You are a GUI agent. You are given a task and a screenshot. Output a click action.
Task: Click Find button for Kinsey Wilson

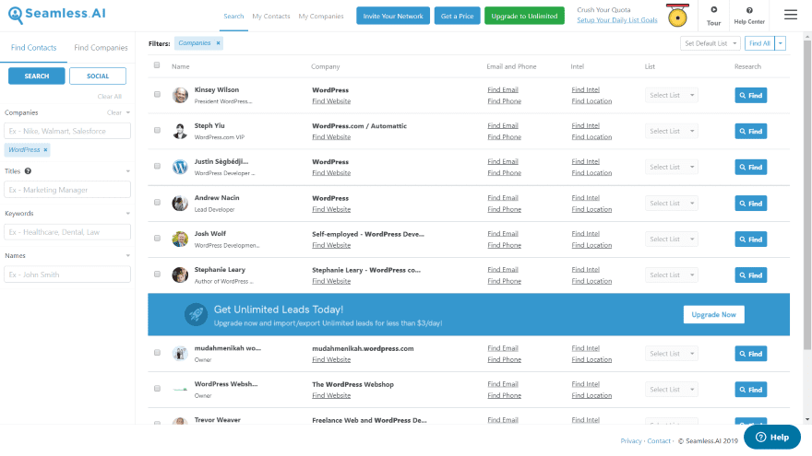[x=750, y=95]
